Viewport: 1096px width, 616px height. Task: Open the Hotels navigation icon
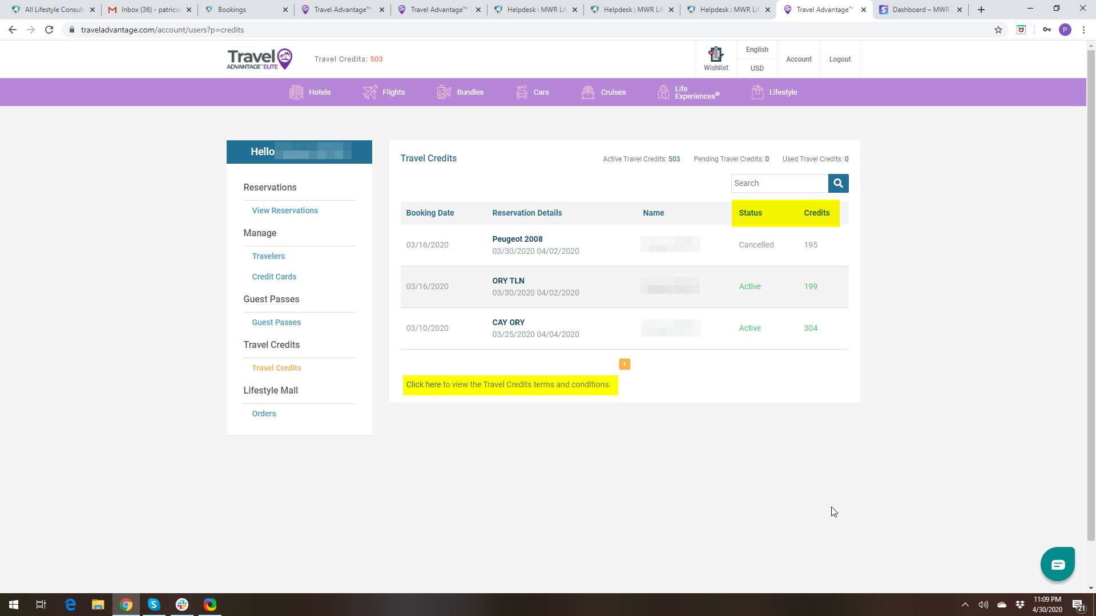[296, 92]
